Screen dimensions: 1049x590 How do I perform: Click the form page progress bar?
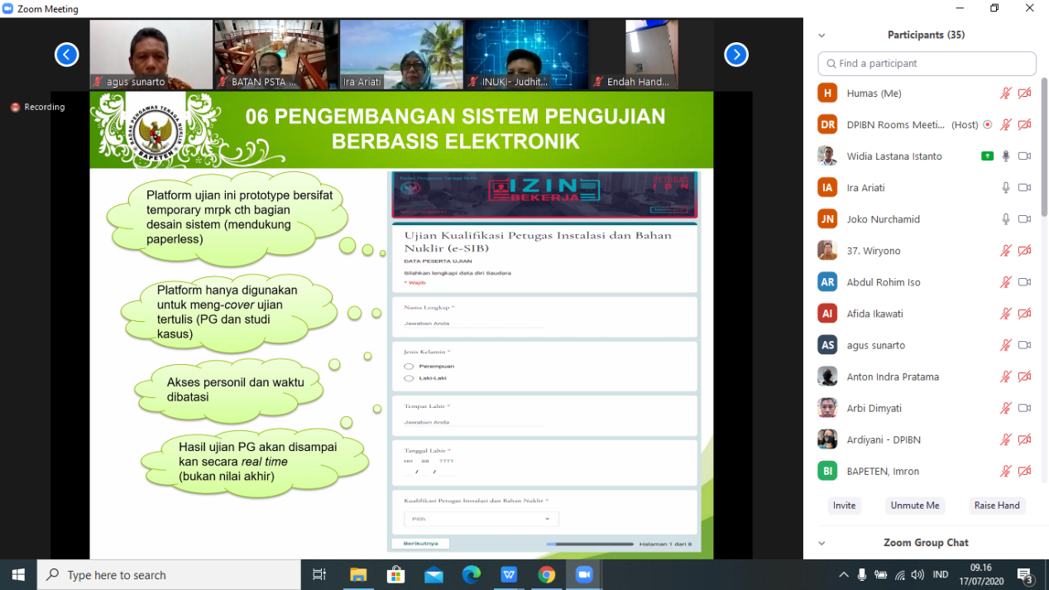590,544
